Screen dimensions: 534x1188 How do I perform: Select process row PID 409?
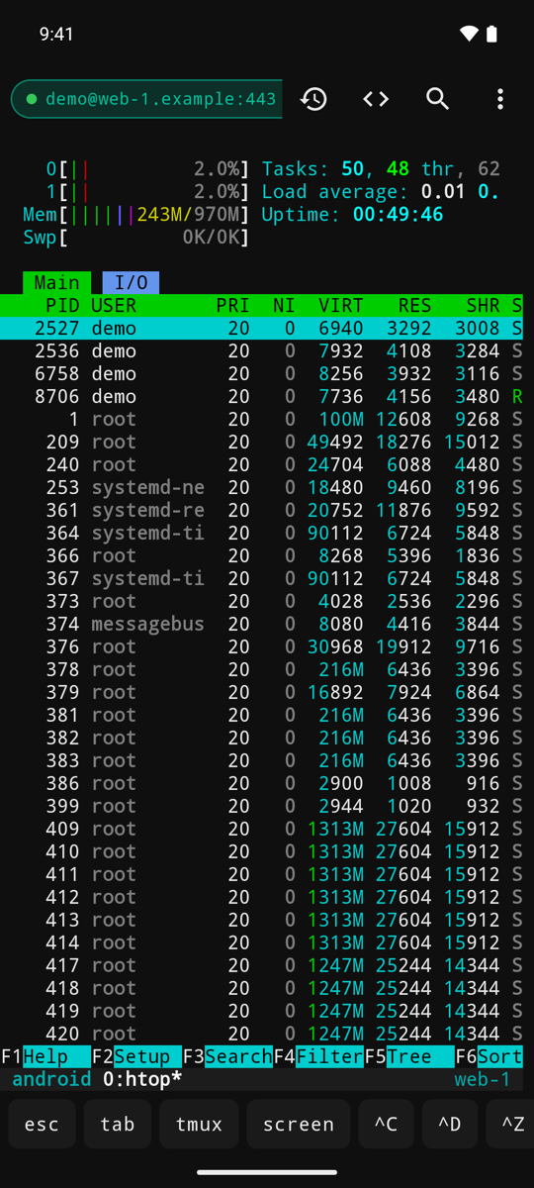click(262, 830)
